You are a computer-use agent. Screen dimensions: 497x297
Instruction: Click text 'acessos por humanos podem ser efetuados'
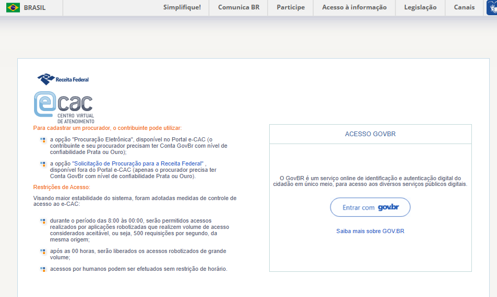[x=138, y=269]
